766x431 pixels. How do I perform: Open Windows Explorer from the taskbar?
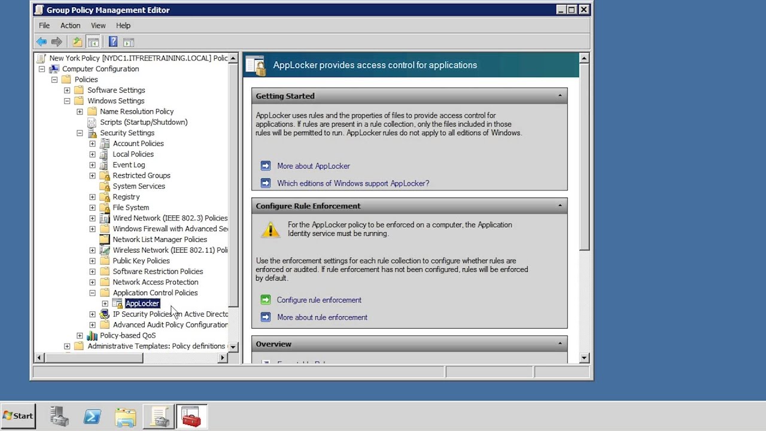(126, 416)
